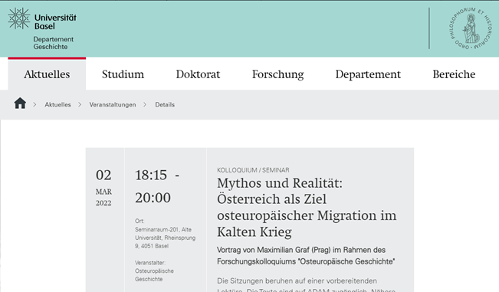Open the Departement navigation item
This screenshot has height=292, width=499.
[368, 74]
